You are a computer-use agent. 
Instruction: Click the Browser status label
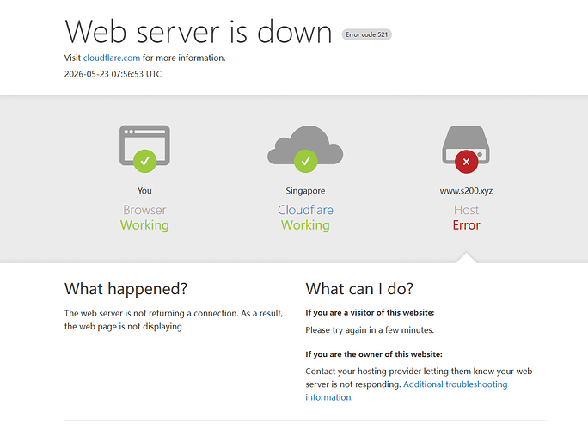click(144, 210)
